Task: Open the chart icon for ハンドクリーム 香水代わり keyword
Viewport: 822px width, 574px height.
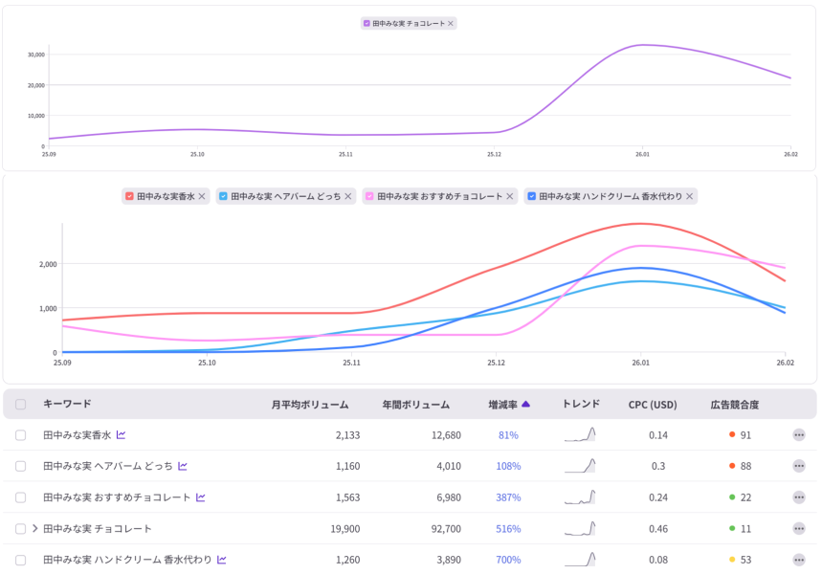Action: (220, 559)
